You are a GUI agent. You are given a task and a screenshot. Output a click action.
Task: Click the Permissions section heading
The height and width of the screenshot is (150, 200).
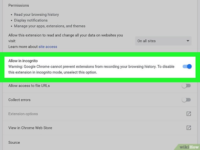click(19, 6)
